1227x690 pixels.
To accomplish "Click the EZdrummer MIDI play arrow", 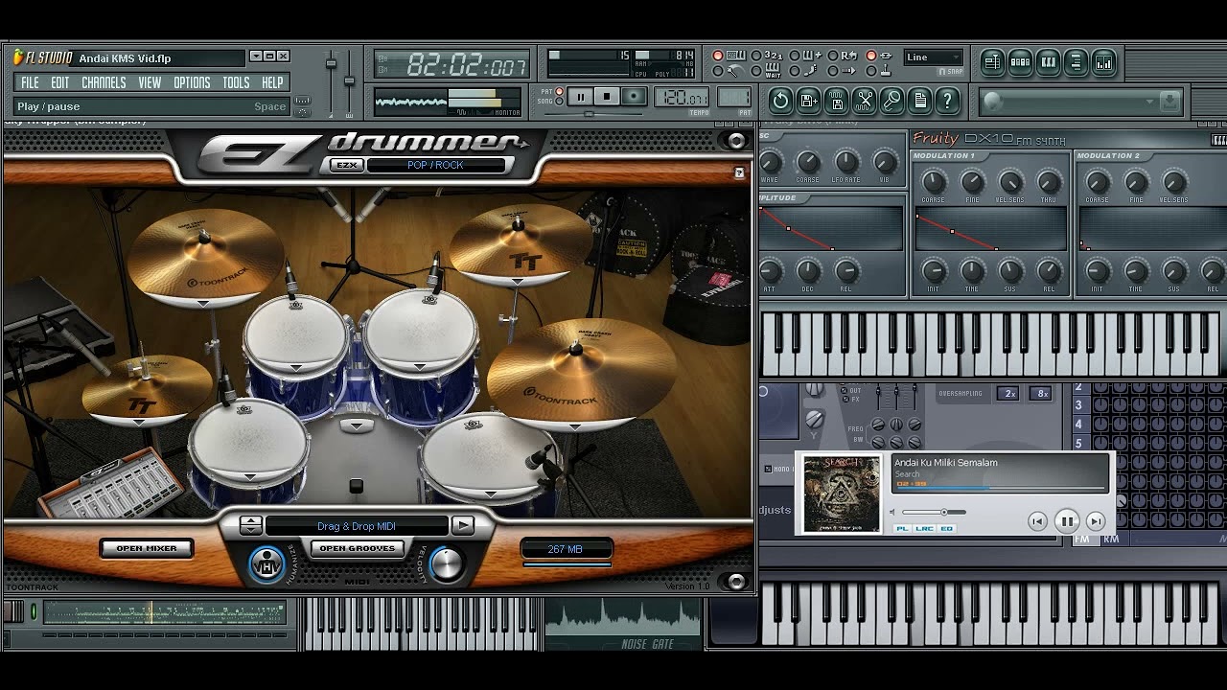I will point(463,525).
